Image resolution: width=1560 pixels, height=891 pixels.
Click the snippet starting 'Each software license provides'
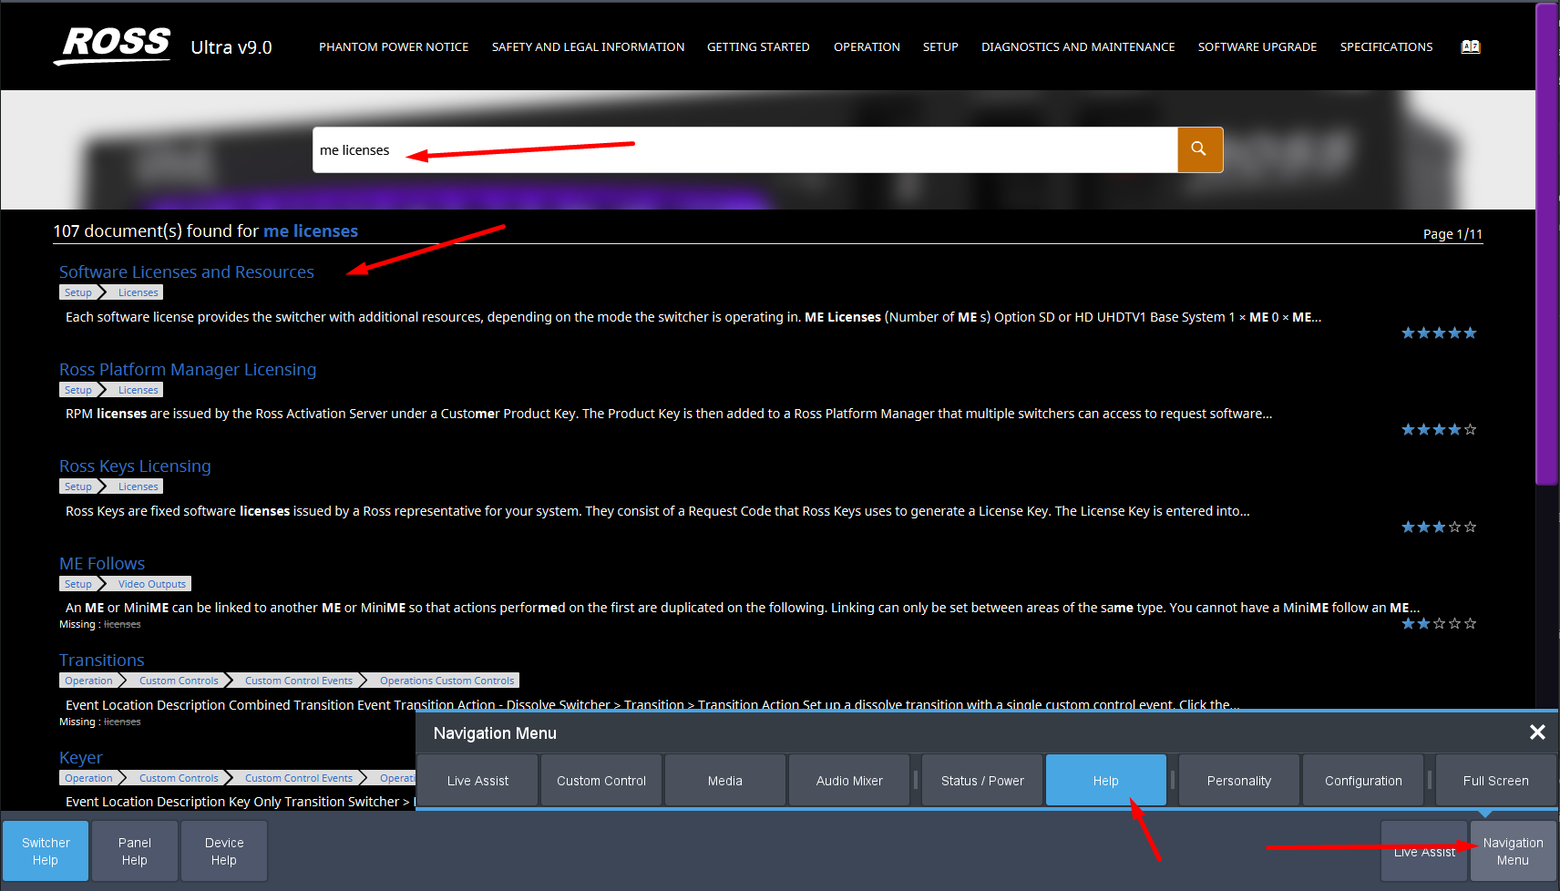[x=693, y=317]
